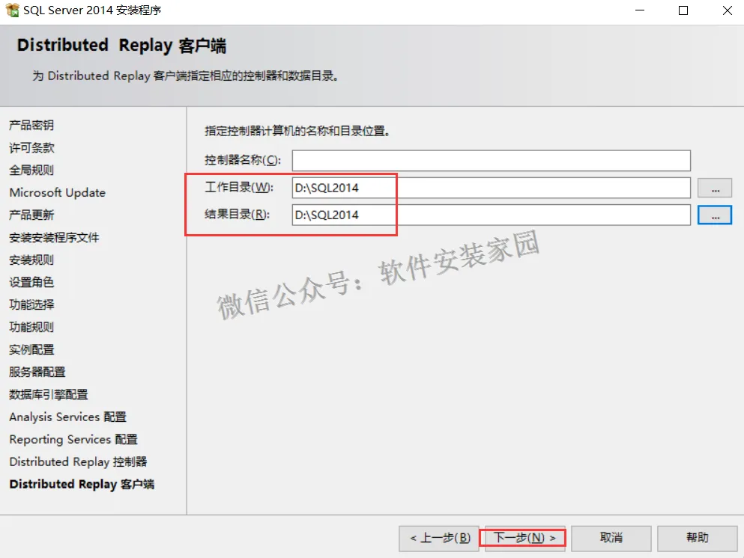Select Distributed Replay 客户端 sidebar step
This screenshot has height=558, width=744.
point(82,484)
